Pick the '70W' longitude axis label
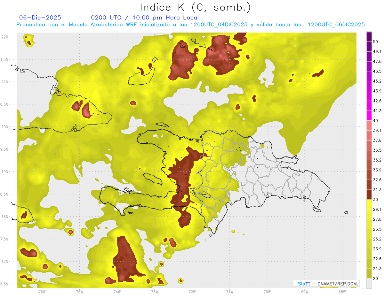 (x=267, y=292)
